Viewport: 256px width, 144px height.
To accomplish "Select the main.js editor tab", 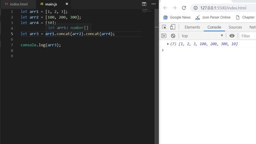I will tap(51, 4).
